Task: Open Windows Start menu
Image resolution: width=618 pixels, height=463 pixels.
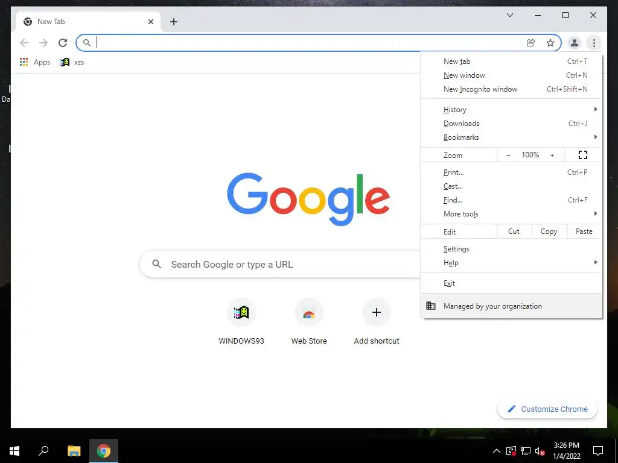Action: click(14, 451)
